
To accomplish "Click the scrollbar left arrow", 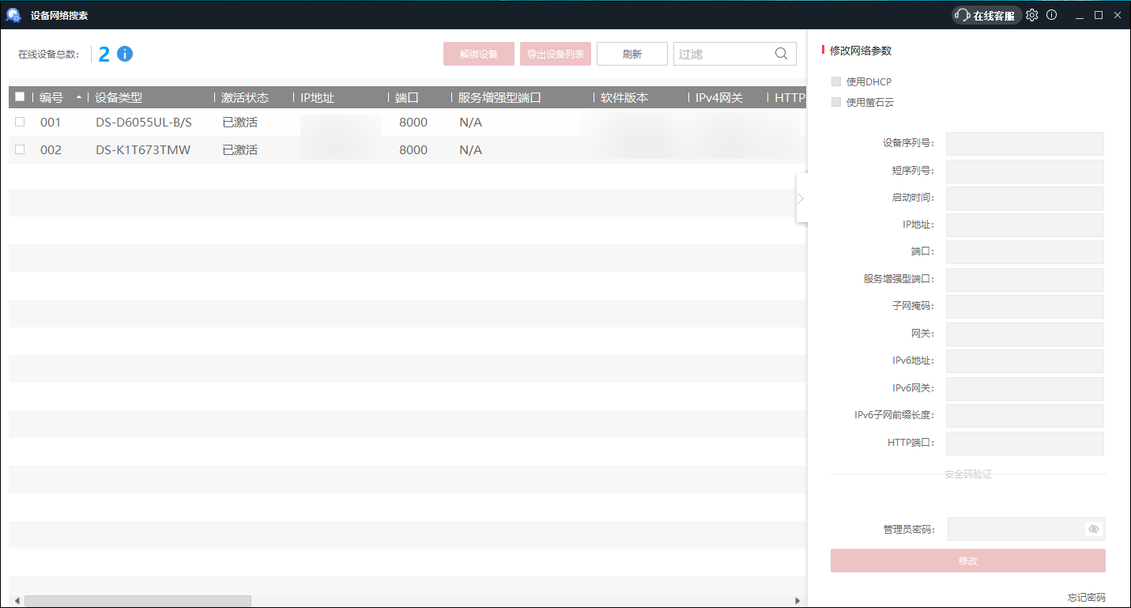I will [x=17, y=601].
